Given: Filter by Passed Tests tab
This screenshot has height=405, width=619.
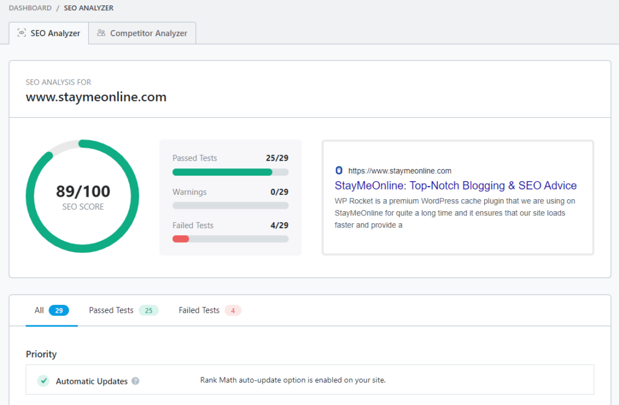Looking at the screenshot, I should [123, 310].
